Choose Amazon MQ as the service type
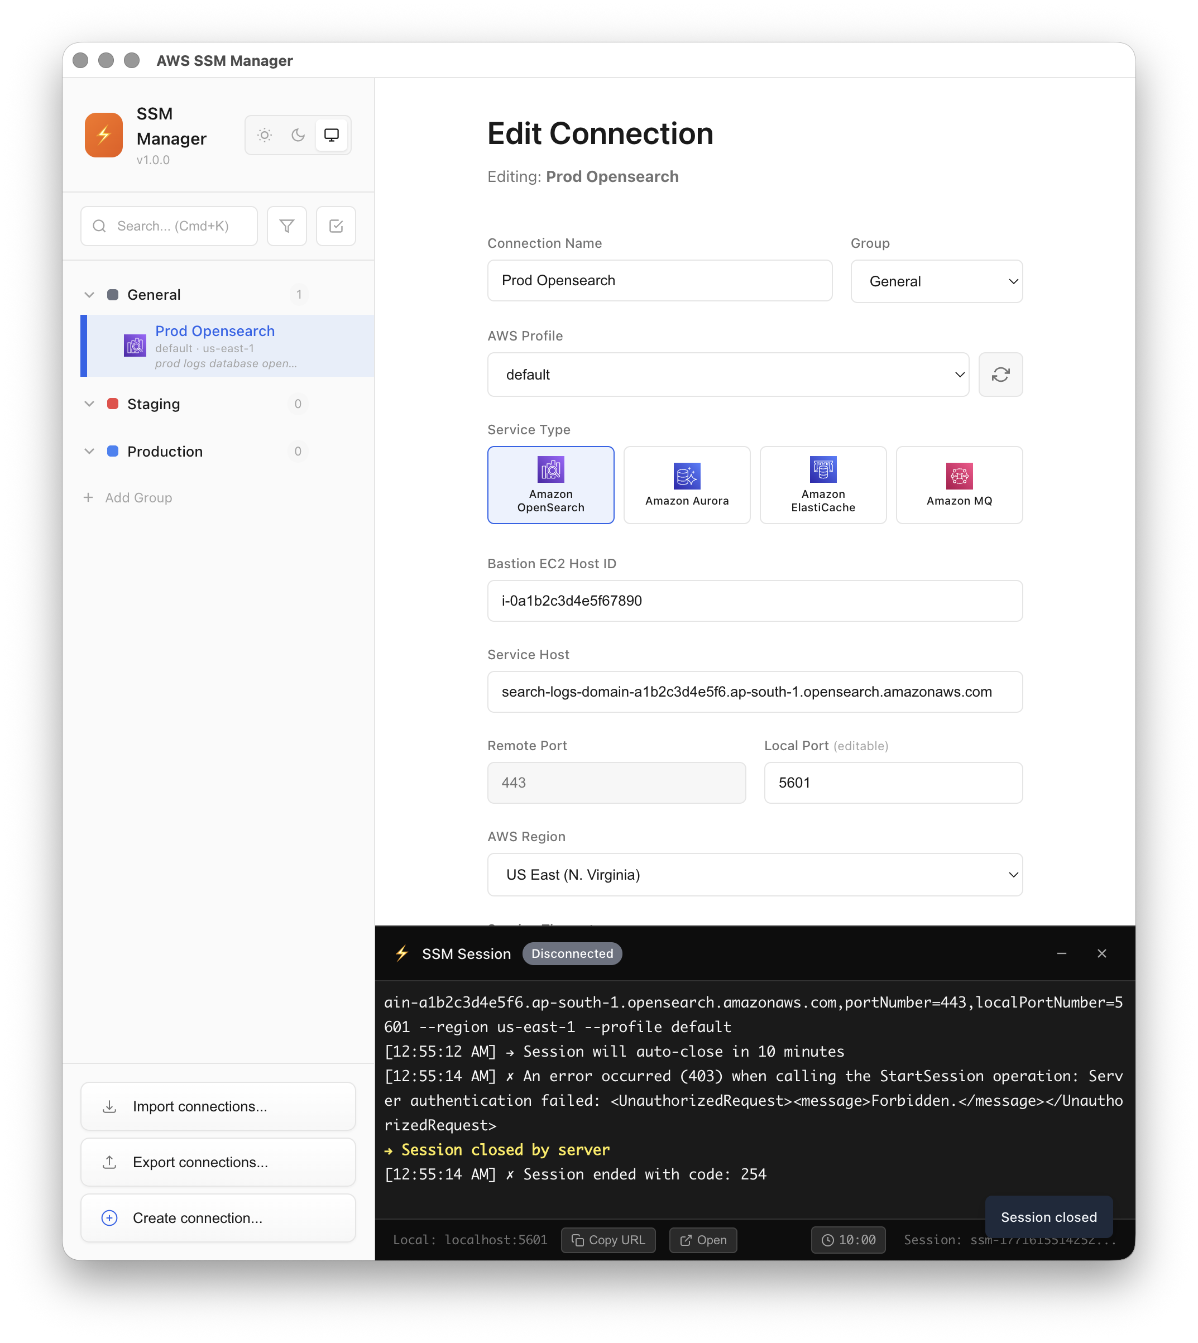Screen dimensions: 1198x1343 [x=959, y=485]
